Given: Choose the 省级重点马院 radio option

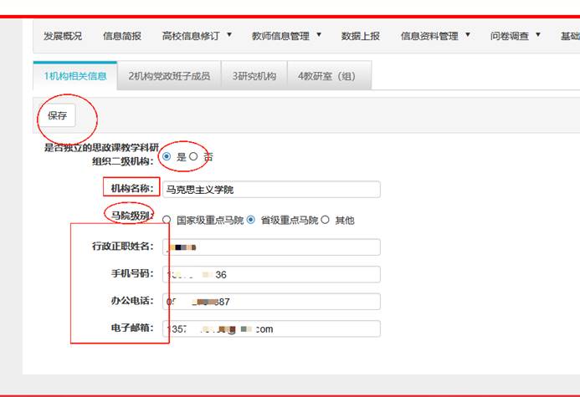Looking at the screenshot, I should pos(251,220).
